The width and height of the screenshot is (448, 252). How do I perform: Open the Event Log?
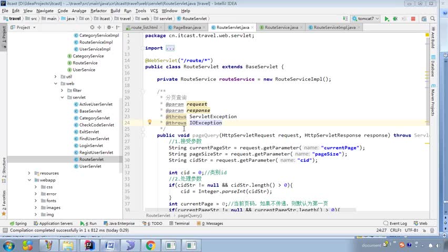395,223
